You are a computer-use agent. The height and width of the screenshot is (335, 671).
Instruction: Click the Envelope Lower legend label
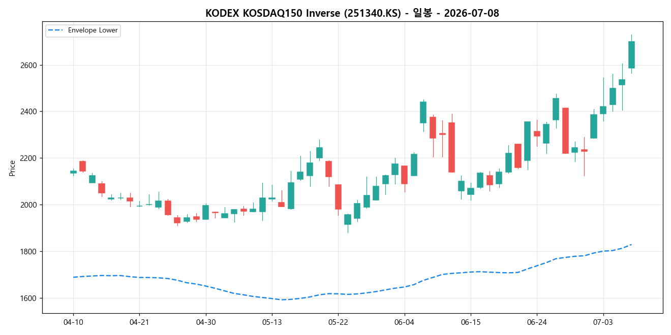click(93, 30)
